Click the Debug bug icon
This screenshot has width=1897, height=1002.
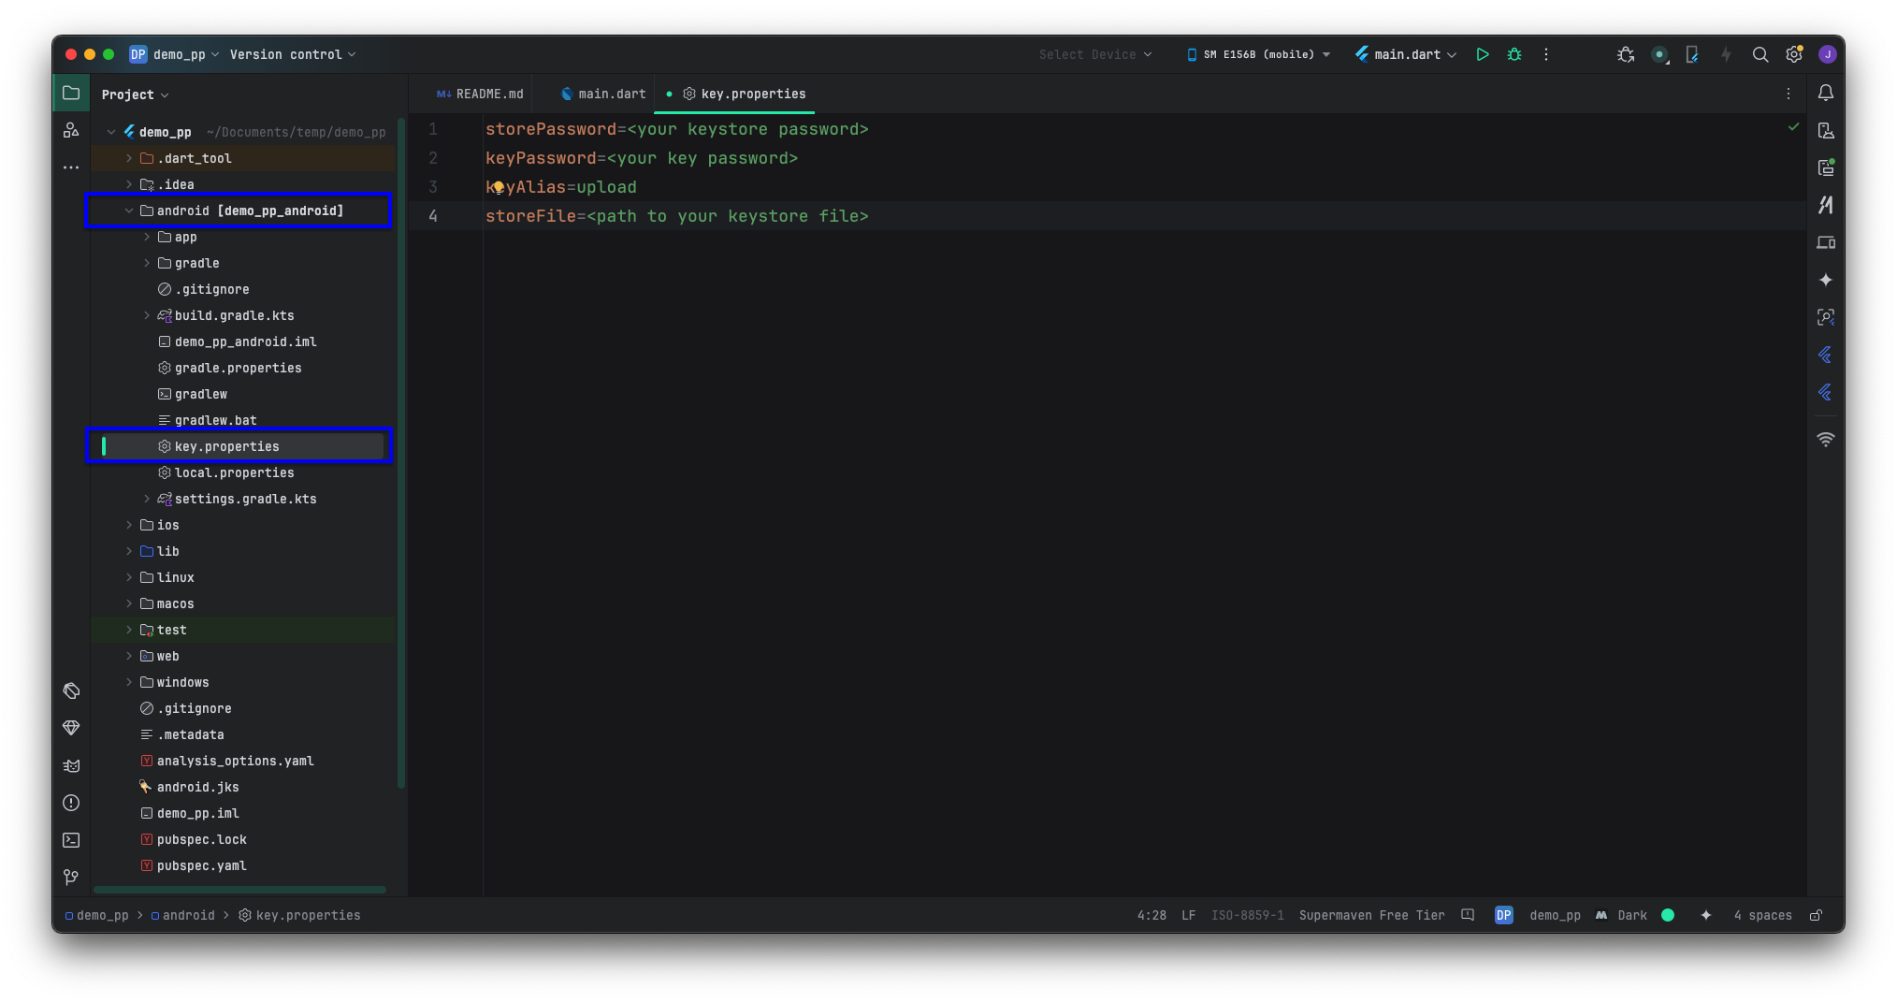pyautogui.click(x=1514, y=54)
